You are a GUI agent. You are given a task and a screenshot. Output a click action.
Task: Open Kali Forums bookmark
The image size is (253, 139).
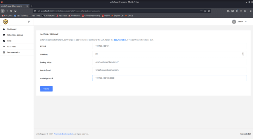tap(48, 16)
